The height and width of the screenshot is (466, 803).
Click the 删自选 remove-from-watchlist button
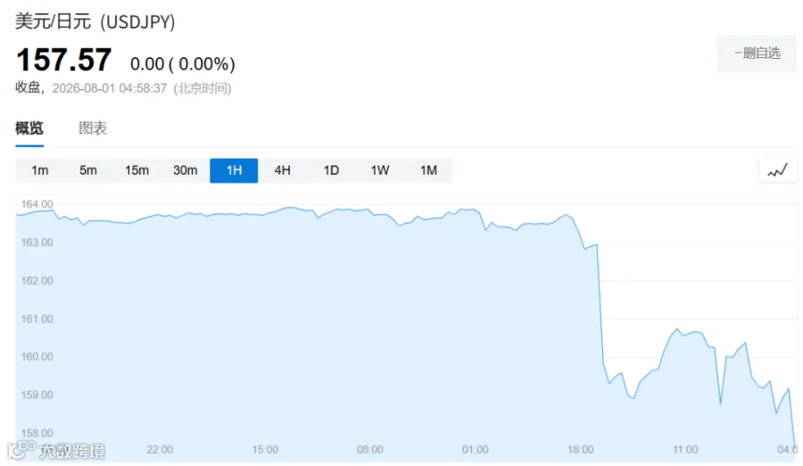click(x=757, y=53)
